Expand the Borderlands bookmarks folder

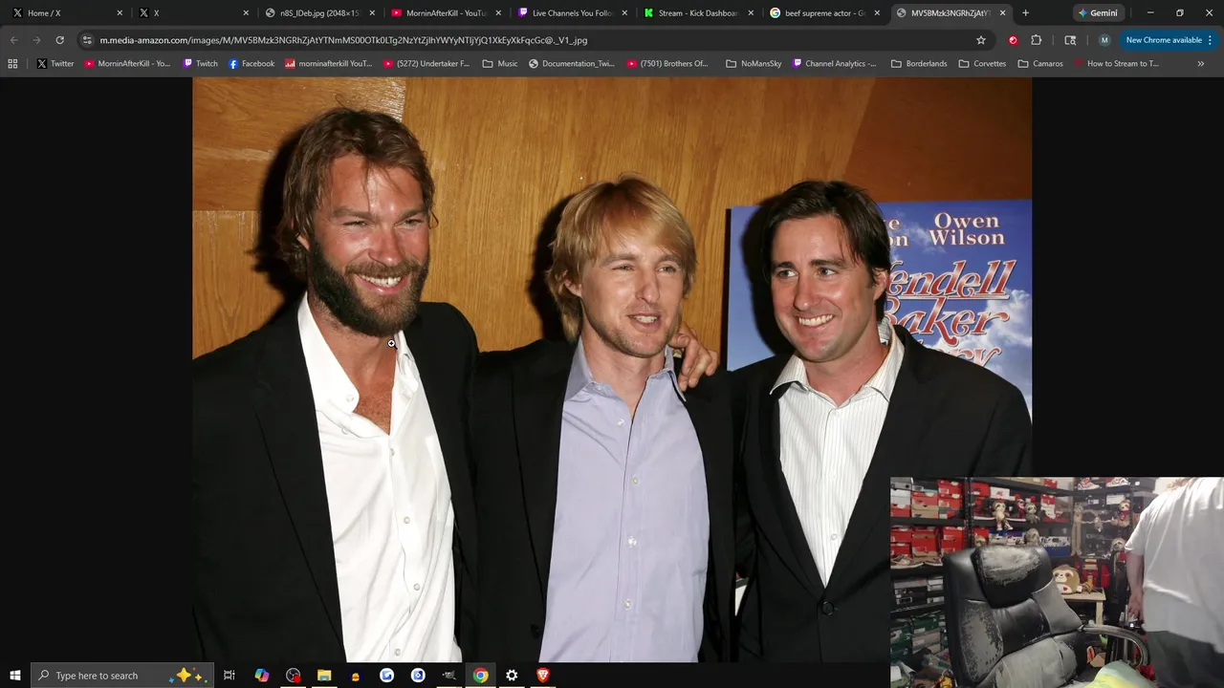(x=919, y=64)
